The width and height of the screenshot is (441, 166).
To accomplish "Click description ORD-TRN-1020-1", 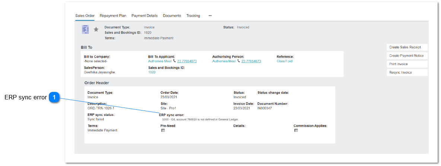I will 101,108.
